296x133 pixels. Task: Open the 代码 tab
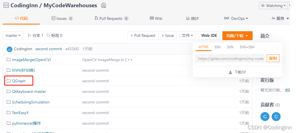(21, 18)
